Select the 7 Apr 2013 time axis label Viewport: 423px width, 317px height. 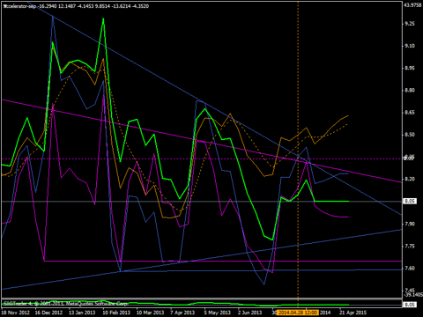click(x=182, y=313)
